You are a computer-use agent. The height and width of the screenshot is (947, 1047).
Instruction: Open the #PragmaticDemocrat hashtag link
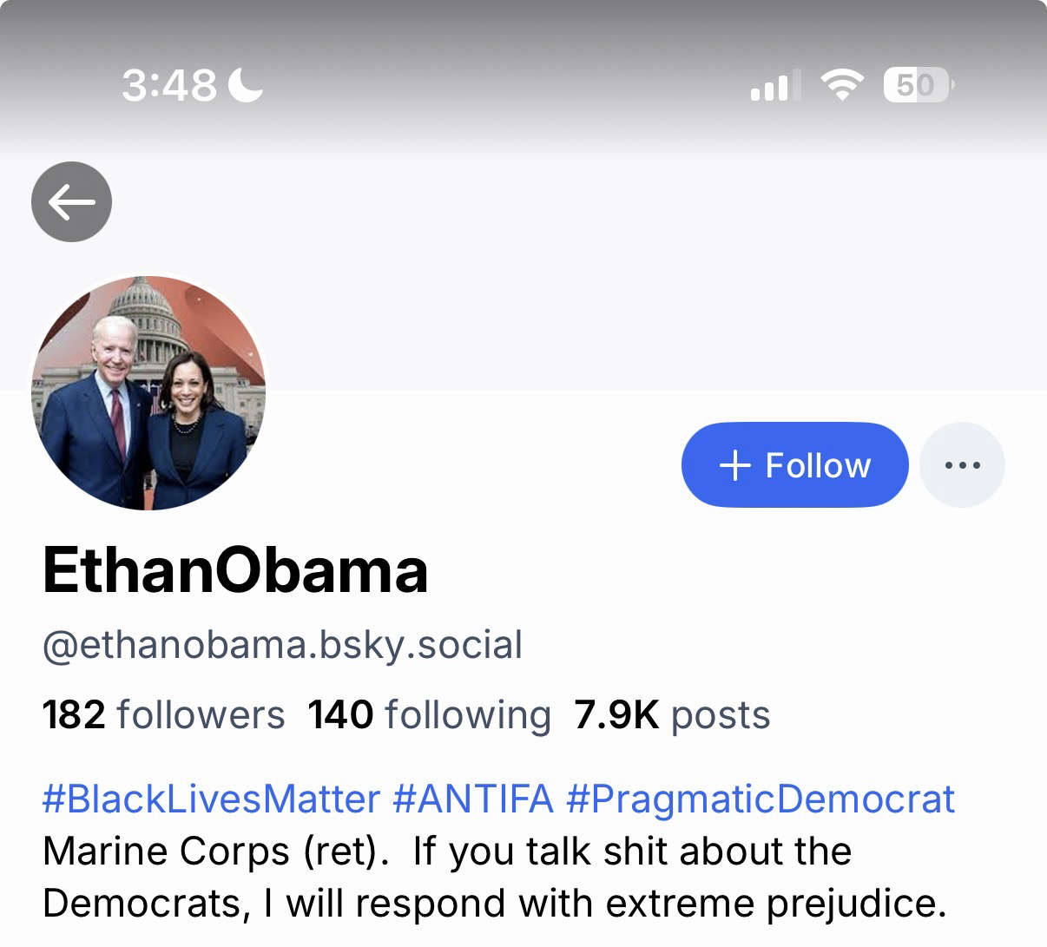pyautogui.click(x=761, y=799)
